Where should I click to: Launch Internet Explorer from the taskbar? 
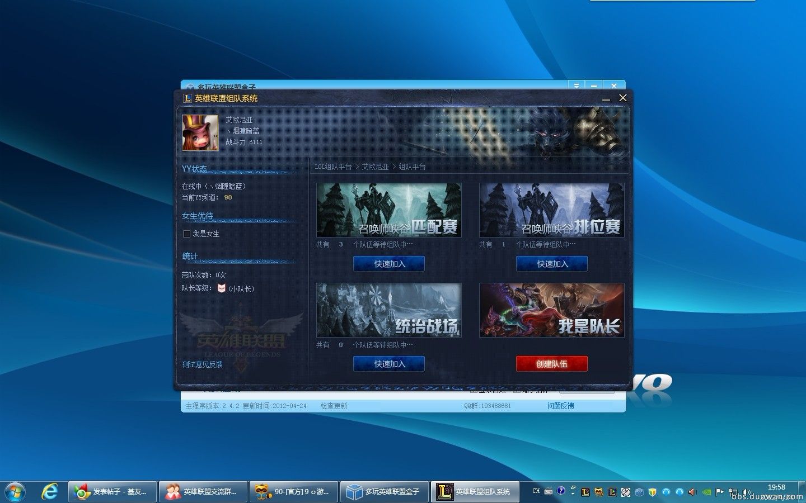[x=50, y=491]
